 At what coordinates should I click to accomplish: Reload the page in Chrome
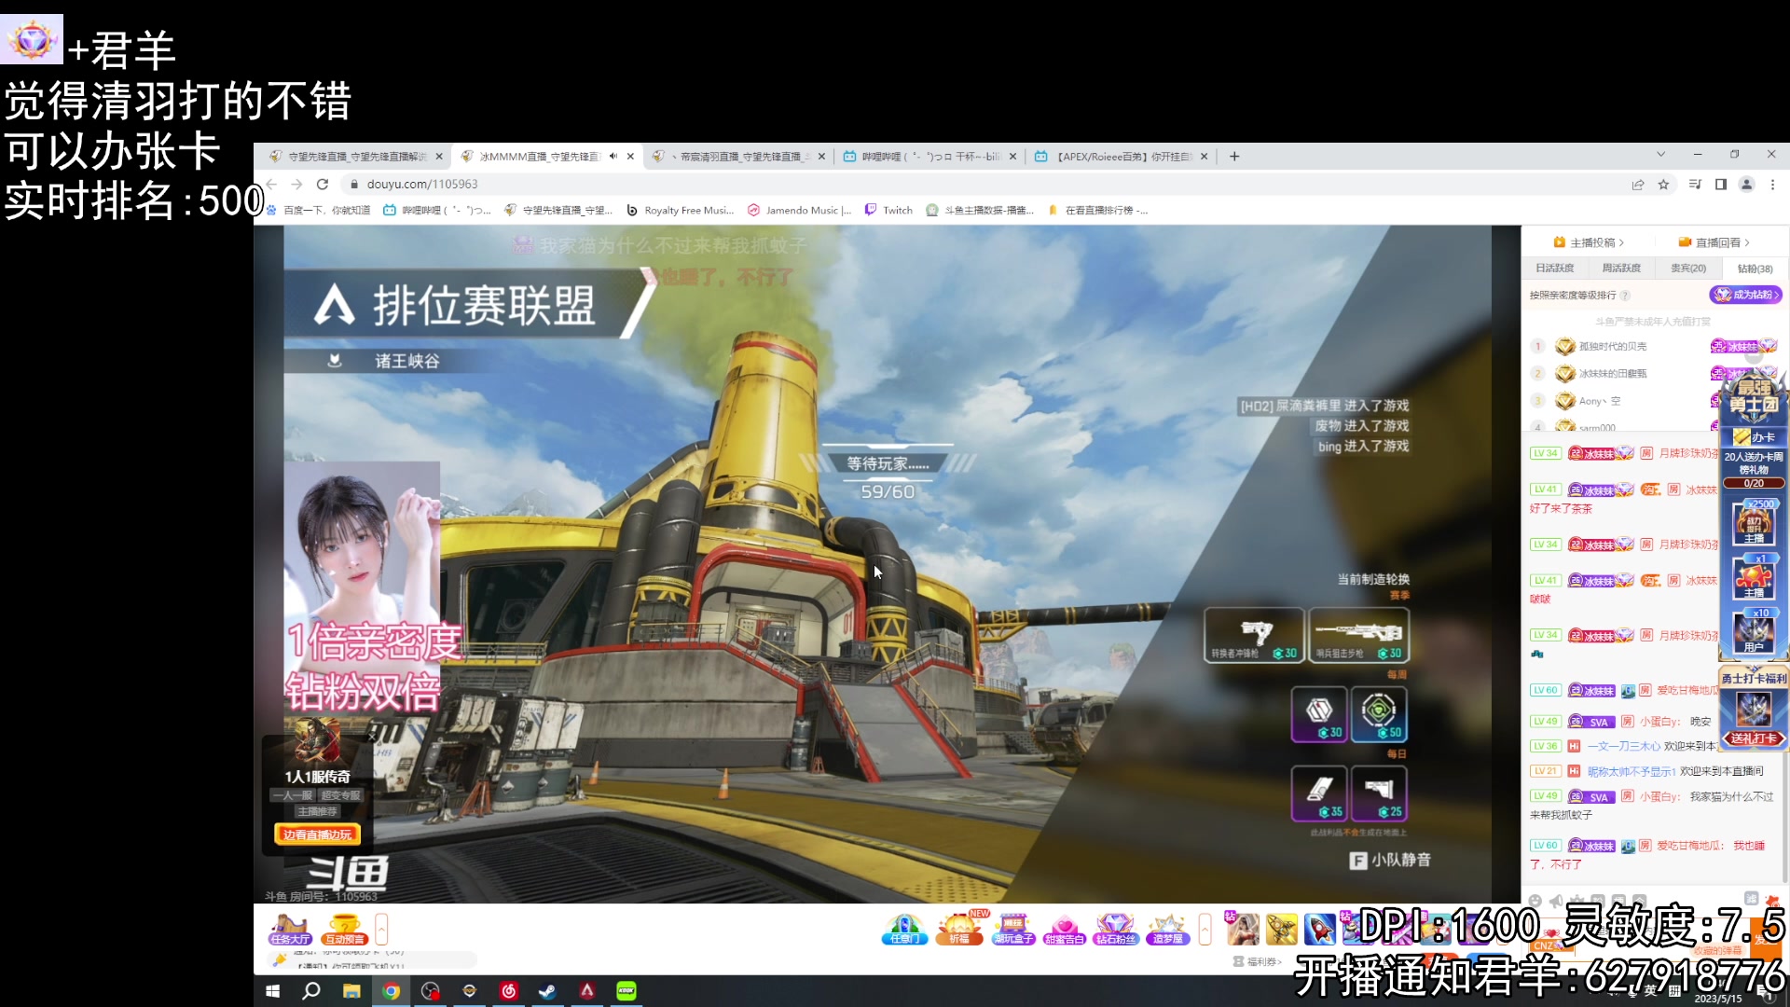(x=323, y=184)
